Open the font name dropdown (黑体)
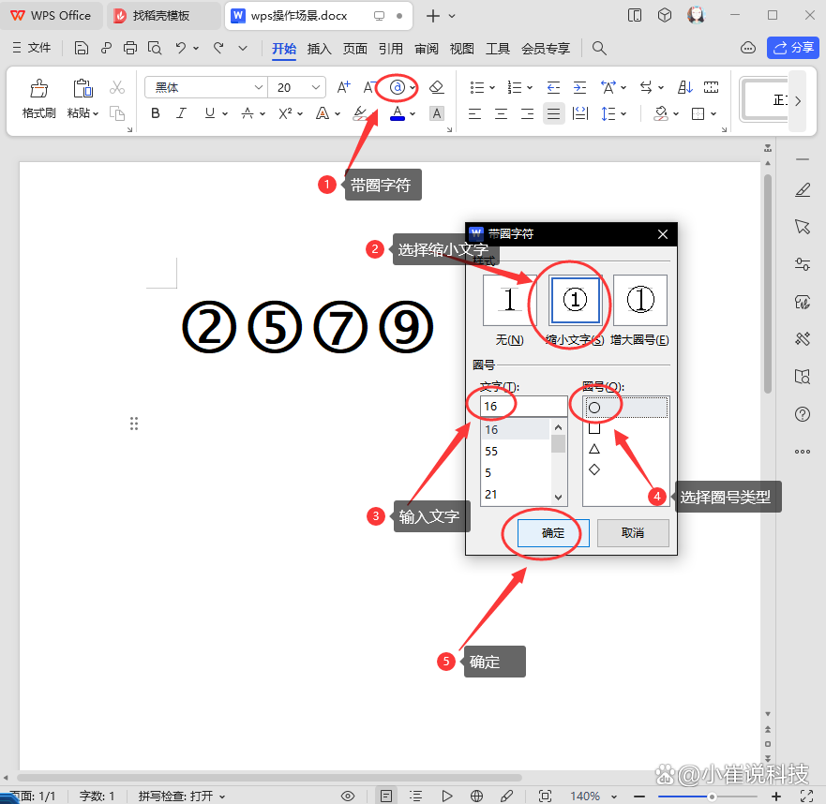Viewport: 826px width, 804px height. click(x=258, y=87)
